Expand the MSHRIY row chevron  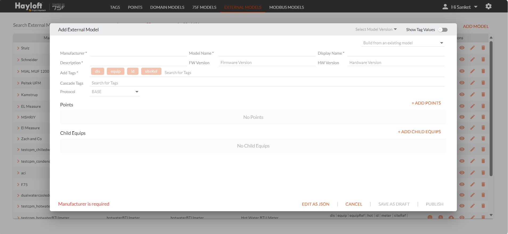[18, 117]
